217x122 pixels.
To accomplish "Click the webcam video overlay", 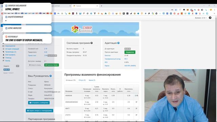I will [x=180, y=96].
